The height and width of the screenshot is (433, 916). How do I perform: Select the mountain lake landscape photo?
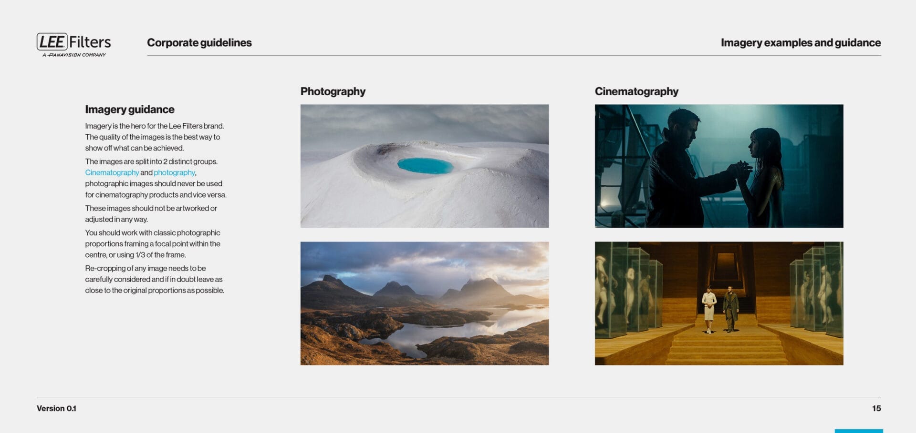425,303
